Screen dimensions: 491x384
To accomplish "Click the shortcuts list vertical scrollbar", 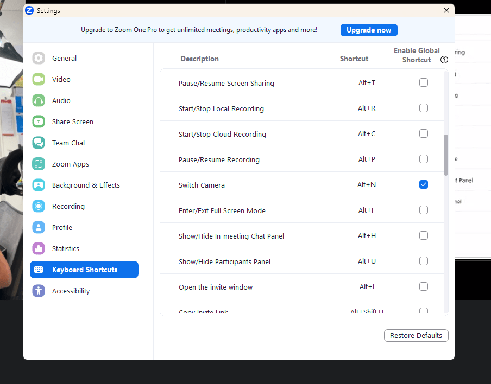I will (445, 155).
